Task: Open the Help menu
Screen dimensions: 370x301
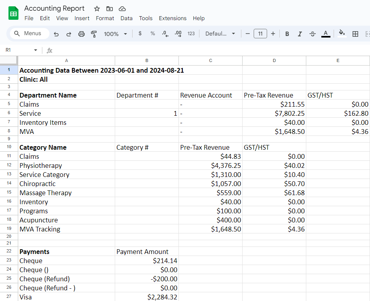Action: 199,19
